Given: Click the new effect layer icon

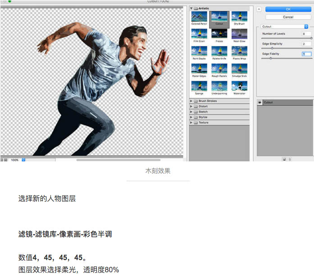Looking at the screenshot, I should (284, 160).
